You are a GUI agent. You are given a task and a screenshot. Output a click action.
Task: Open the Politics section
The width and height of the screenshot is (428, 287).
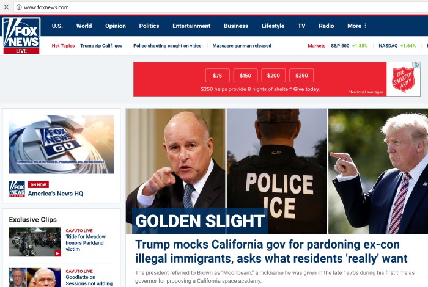coord(149,26)
